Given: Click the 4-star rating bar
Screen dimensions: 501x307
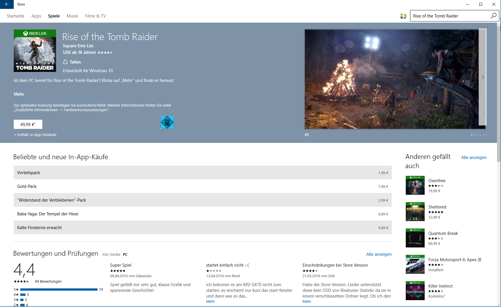Looking at the screenshot, I should [23, 295].
